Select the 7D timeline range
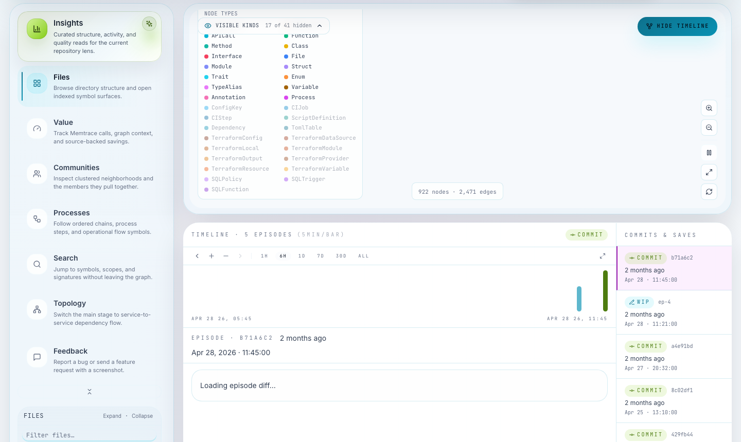This screenshot has width=741, height=442. point(321,256)
